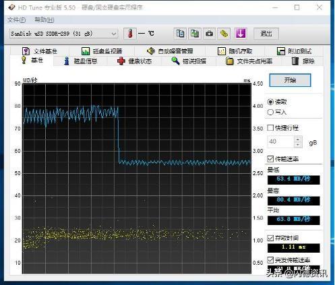
Task: Switch to the 健康状态 tab
Action: (135, 61)
